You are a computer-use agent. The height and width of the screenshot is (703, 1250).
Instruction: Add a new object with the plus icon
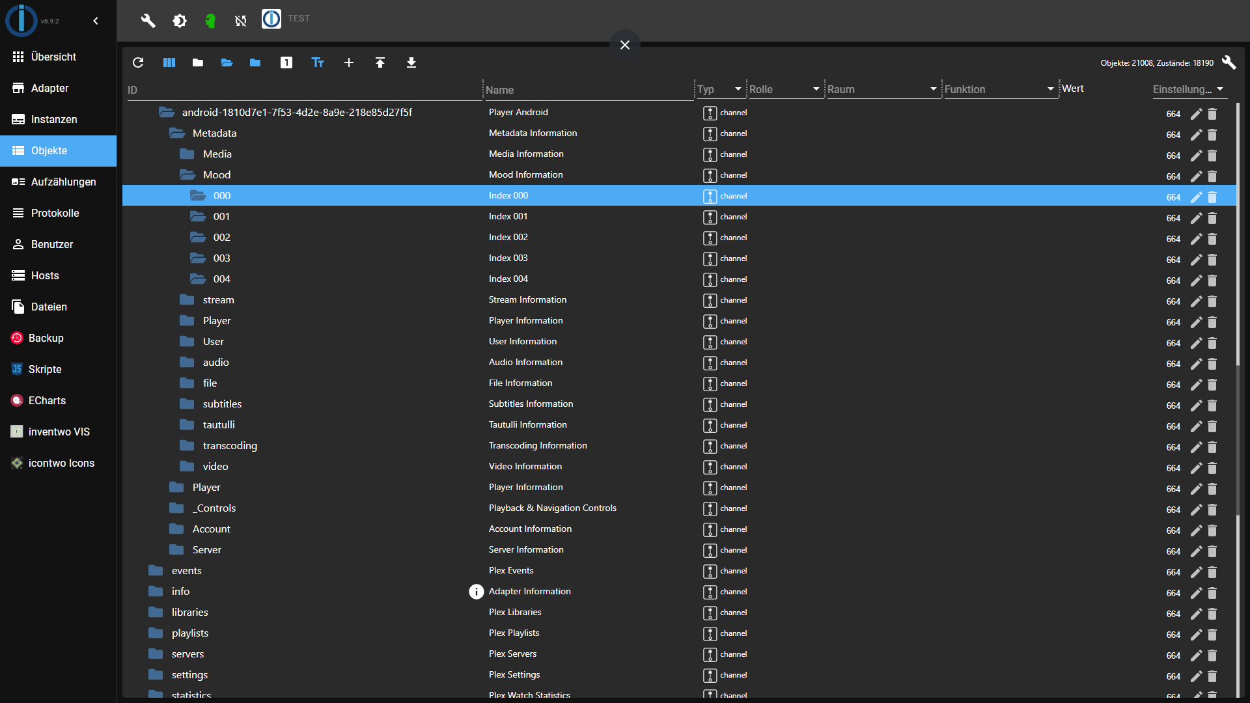(349, 62)
